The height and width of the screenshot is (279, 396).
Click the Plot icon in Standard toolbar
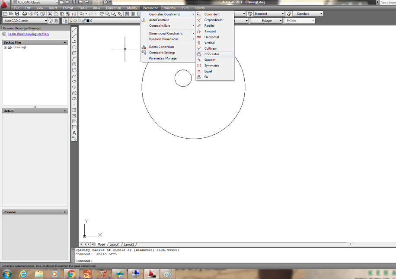[x=25, y=14]
